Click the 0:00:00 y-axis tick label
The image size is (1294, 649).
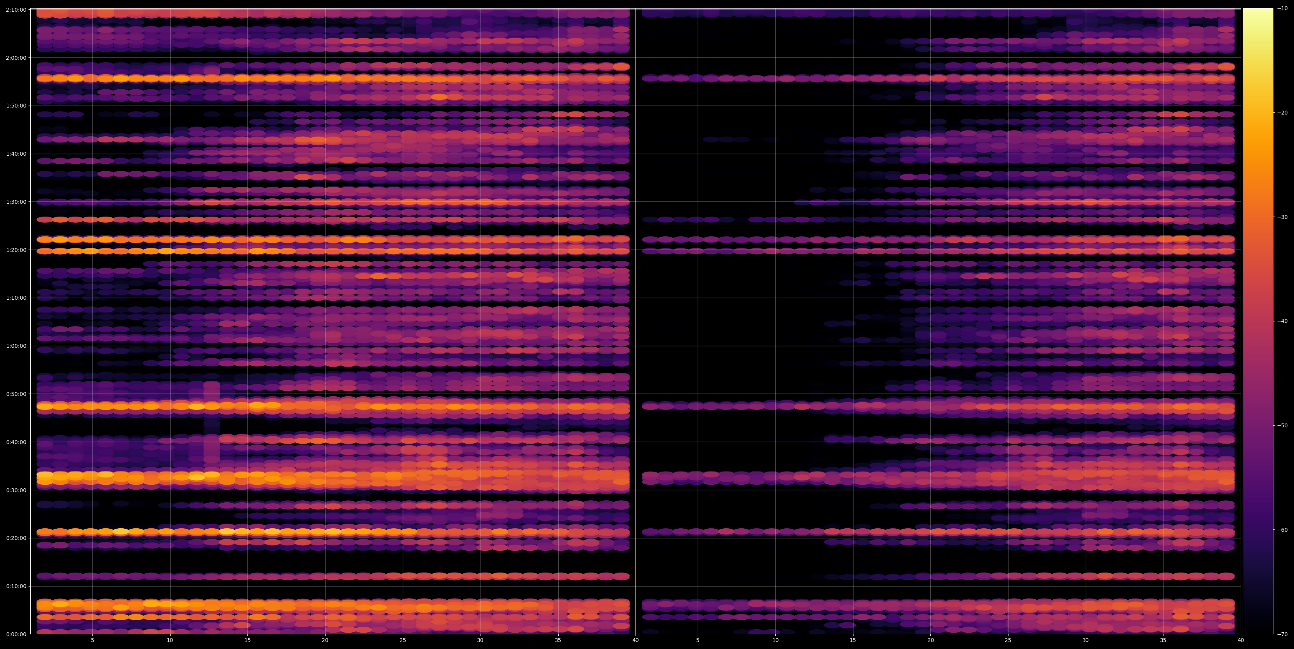(x=17, y=634)
